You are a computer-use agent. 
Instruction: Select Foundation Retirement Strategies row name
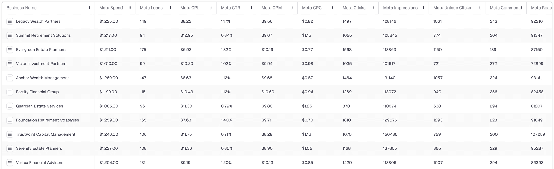(47, 120)
